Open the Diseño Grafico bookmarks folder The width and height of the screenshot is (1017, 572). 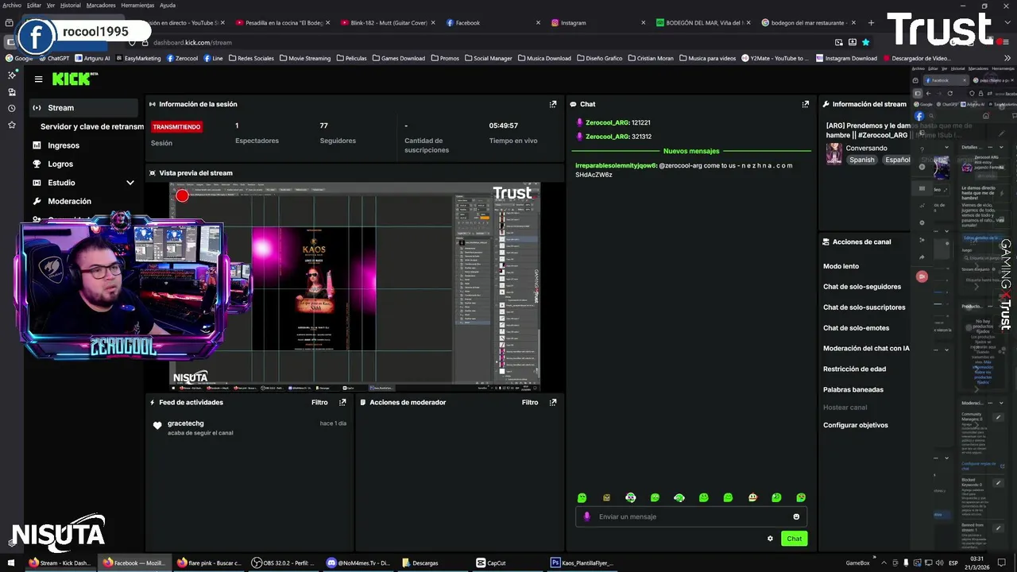601,58
